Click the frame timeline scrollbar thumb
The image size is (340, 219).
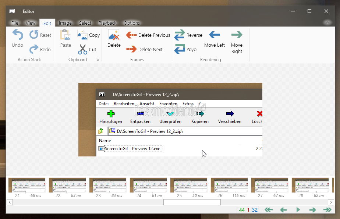192,202
